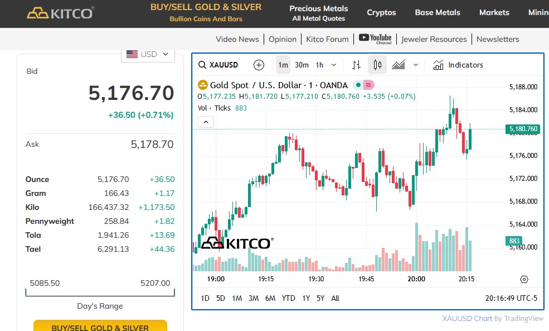549x331 pixels.
Task: Choose the area chart style icon
Action: coord(398,65)
